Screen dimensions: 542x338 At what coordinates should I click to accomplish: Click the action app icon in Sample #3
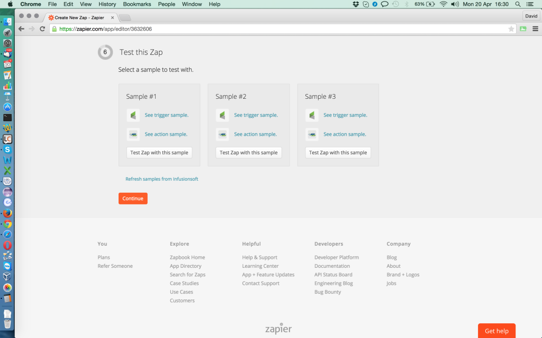click(312, 134)
